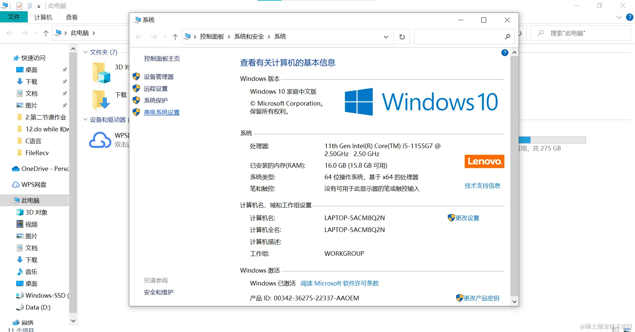Click the System window down scroll arrow
The width and height of the screenshot is (635, 332).
(514, 301)
